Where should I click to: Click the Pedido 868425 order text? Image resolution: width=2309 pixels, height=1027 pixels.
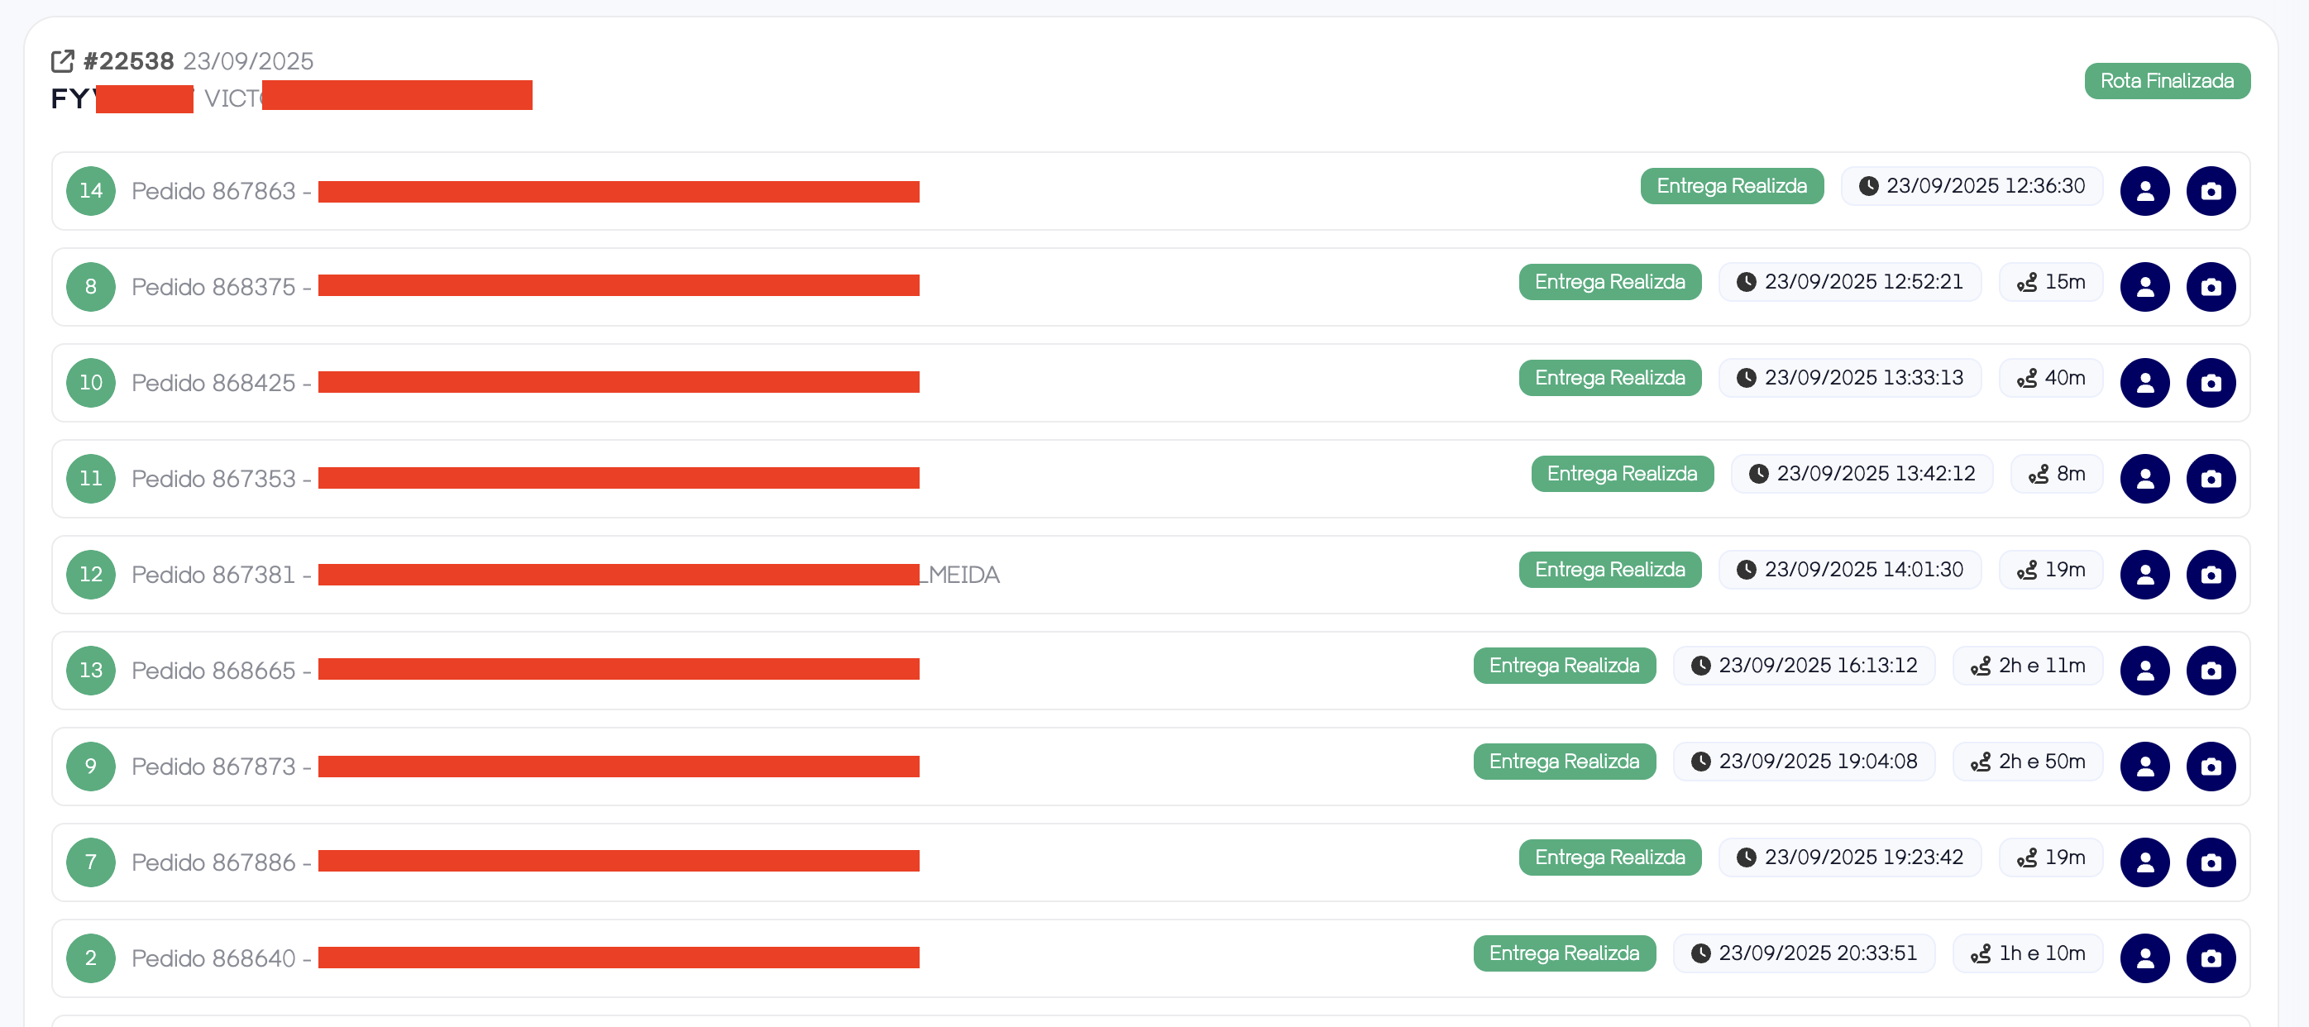(213, 383)
